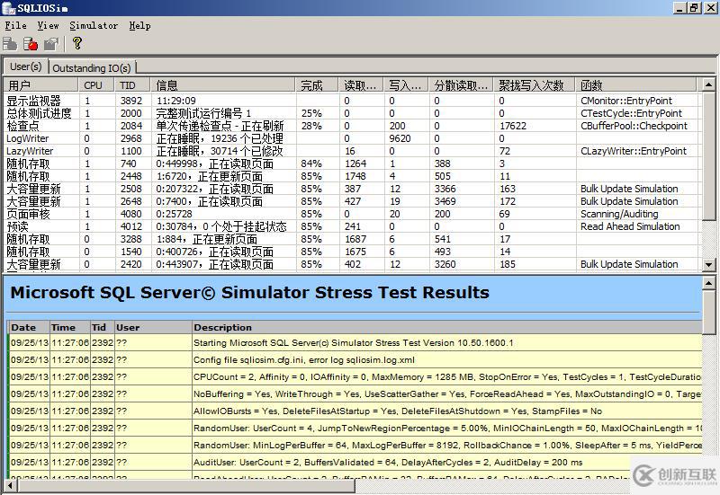Open the View menu
This screenshot has width=720, height=495.
pyautogui.click(x=48, y=25)
